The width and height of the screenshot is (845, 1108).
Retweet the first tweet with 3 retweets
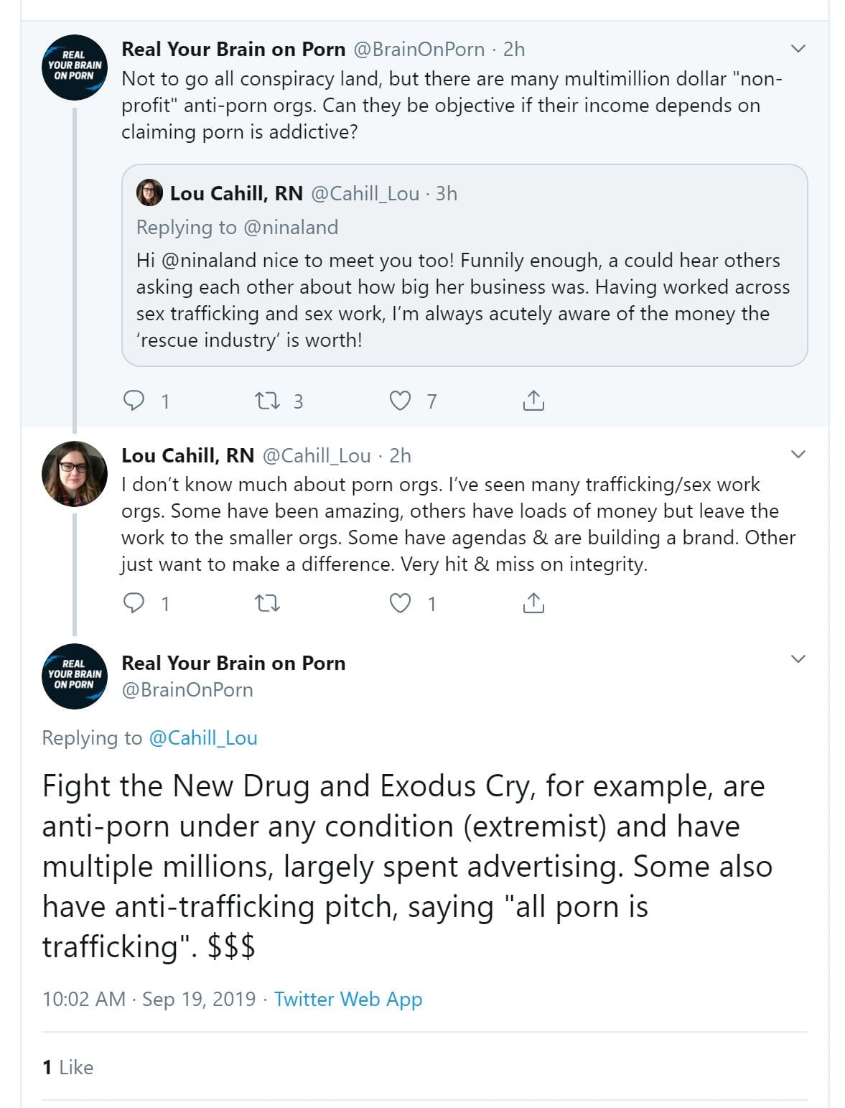(x=268, y=400)
